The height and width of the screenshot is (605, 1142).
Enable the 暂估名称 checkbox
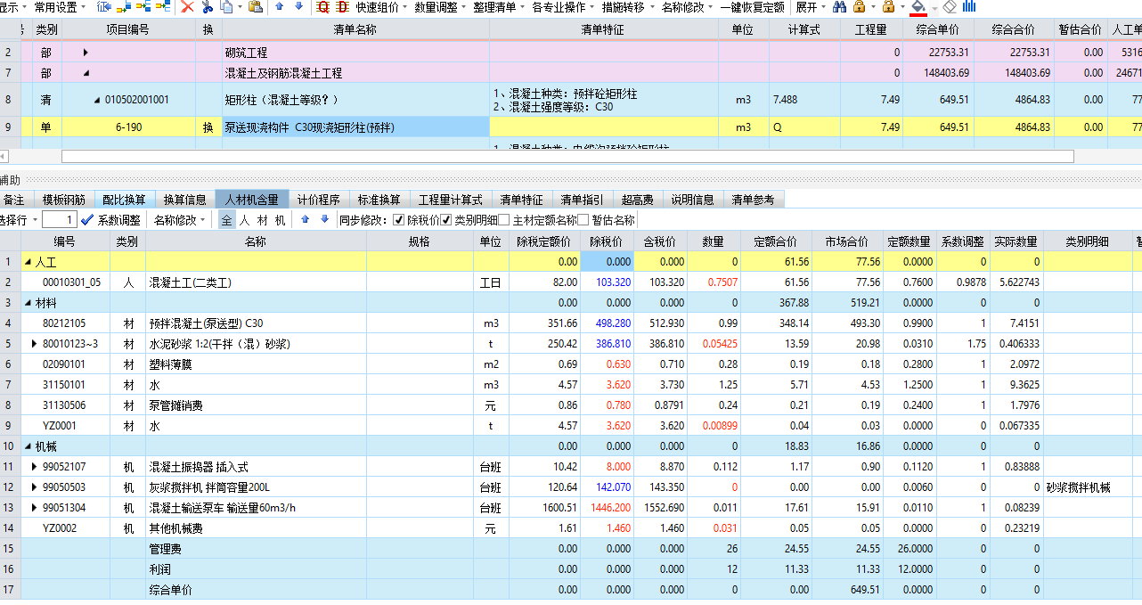(x=583, y=220)
